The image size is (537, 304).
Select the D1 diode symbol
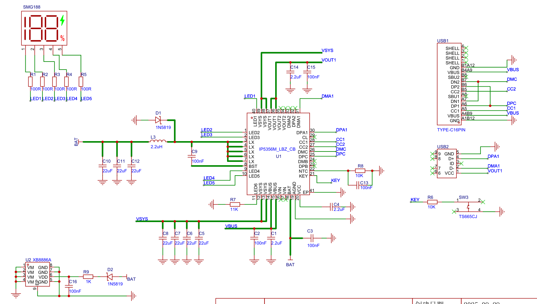[x=158, y=120]
